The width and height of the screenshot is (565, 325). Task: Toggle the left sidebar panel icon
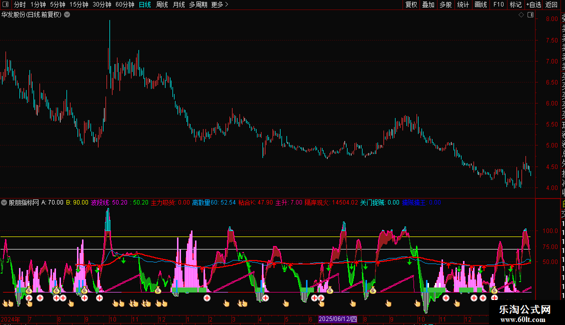(5, 4)
